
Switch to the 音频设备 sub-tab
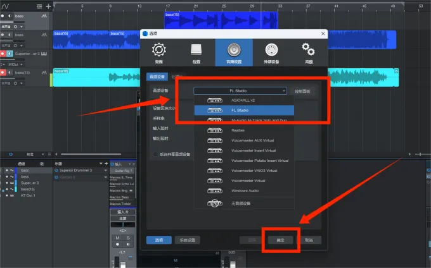click(x=157, y=76)
